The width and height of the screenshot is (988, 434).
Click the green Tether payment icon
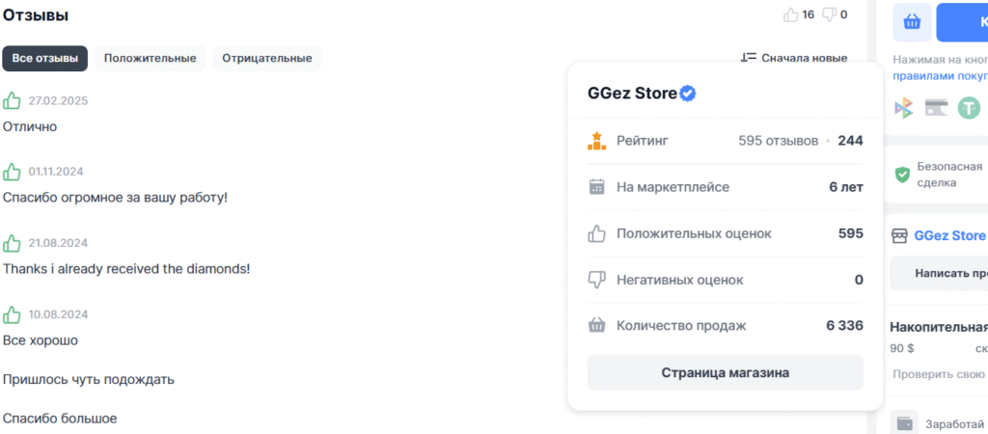click(968, 108)
